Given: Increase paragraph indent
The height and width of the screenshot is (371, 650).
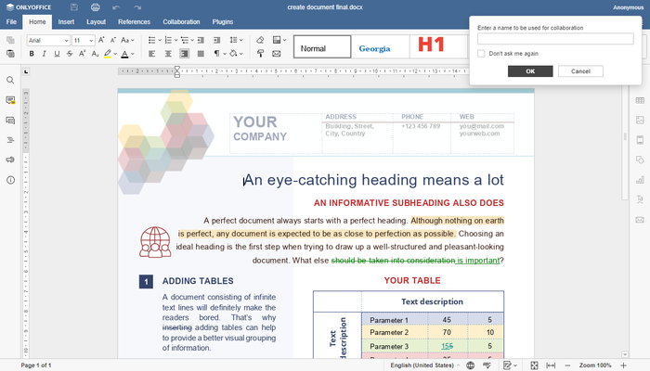Looking at the screenshot, I should coord(216,40).
